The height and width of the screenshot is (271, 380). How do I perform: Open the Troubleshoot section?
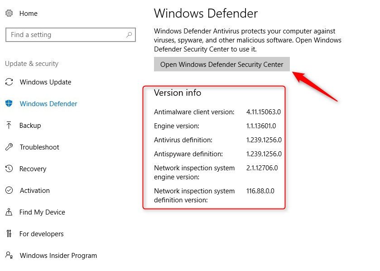tap(39, 147)
